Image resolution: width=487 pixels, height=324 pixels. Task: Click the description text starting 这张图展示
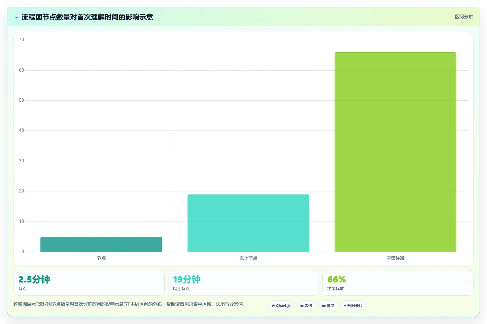coord(129,304)
